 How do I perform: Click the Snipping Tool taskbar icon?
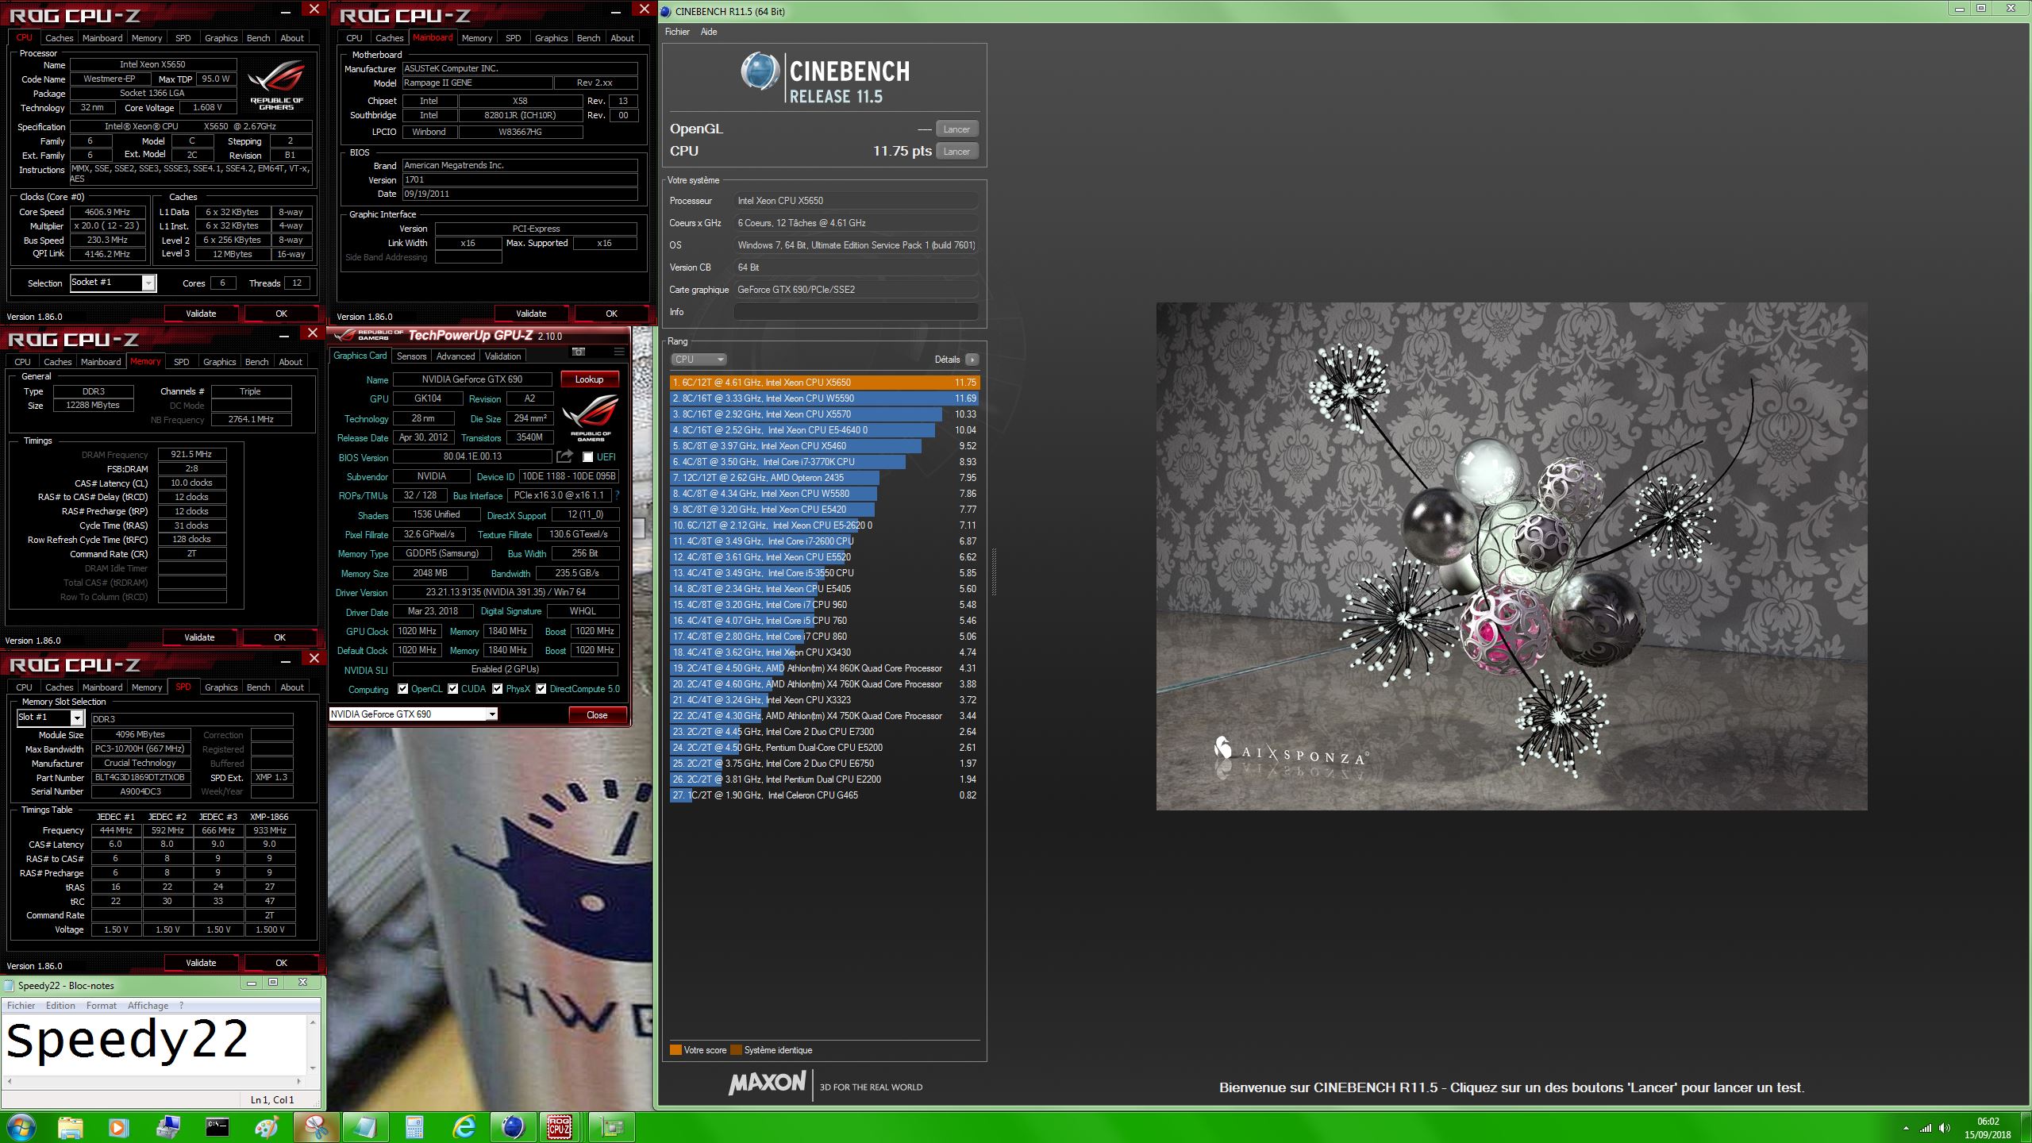pyautogui.click(x=316, y=1127)
